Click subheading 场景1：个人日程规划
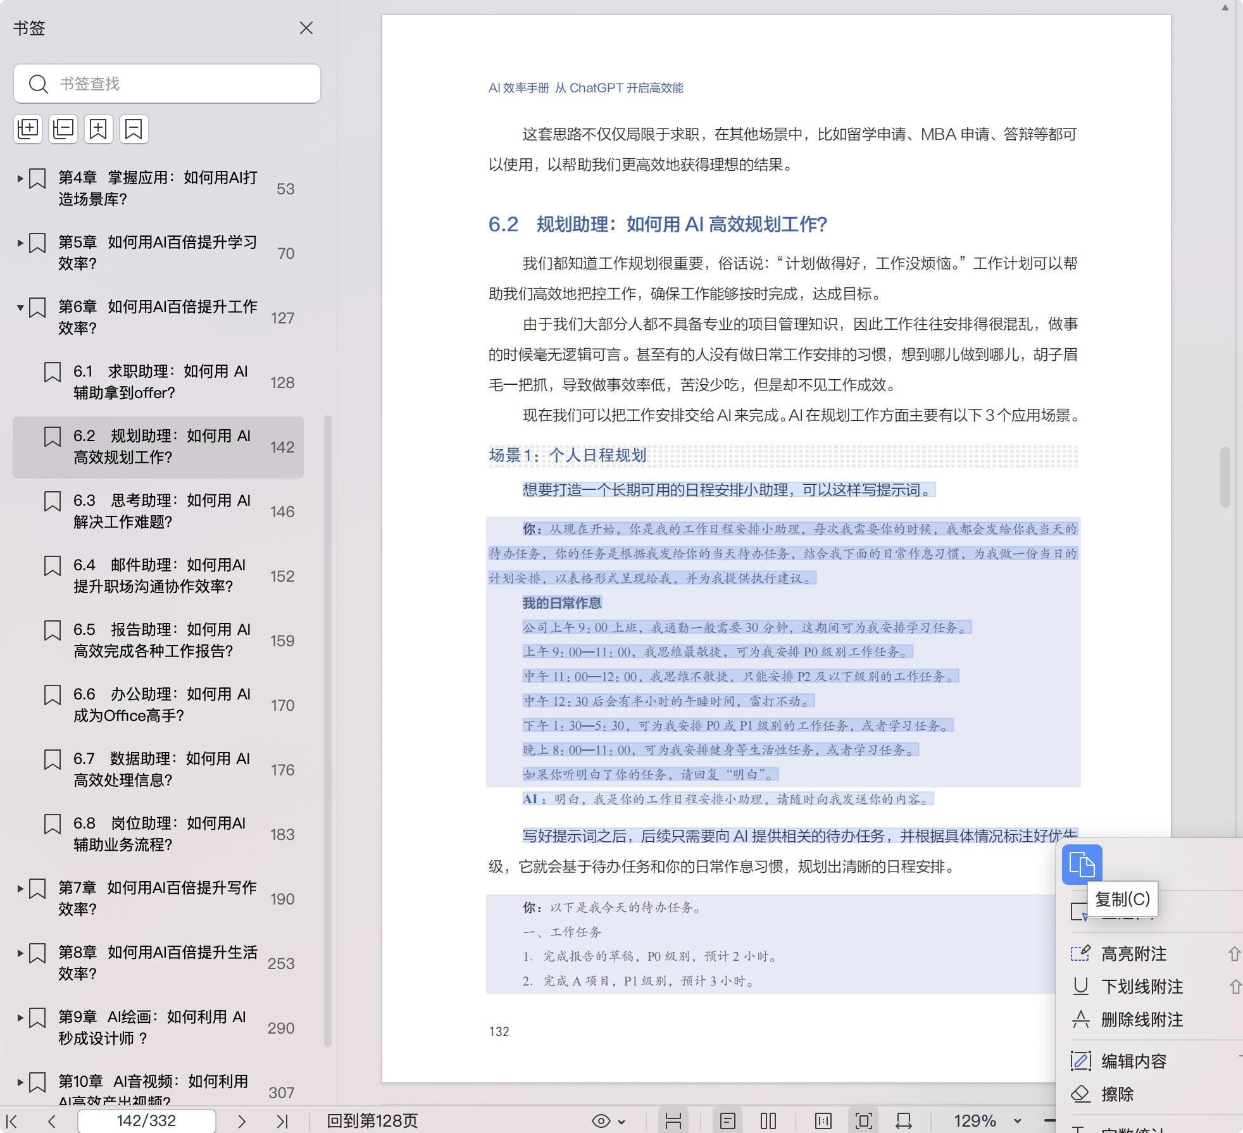Image resolution: width=1243 pixels, height=1133 pixels. (567, 455)
